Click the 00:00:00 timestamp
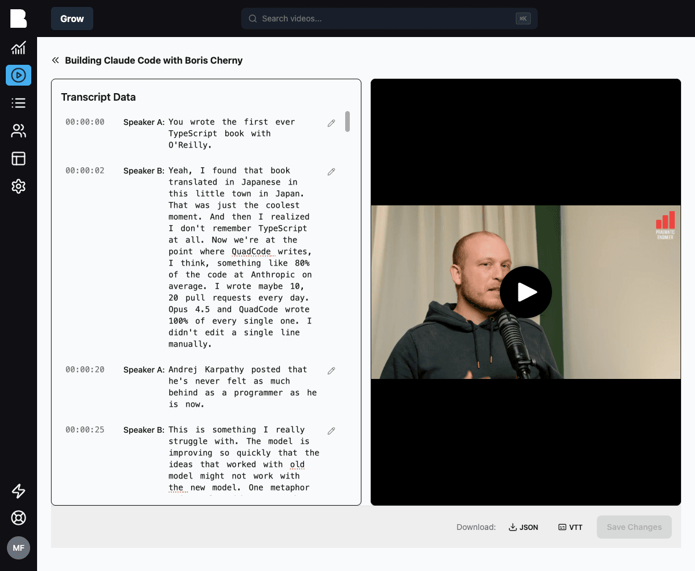 (x=85, y=122)
